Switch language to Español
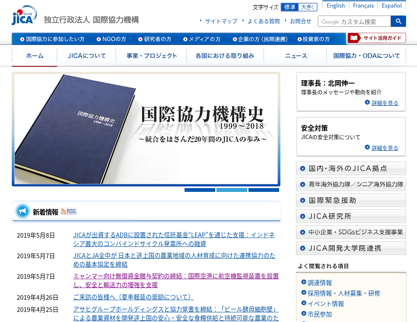This screenshot has width=417, height=322. pyautogui.click(x=392, y=5)
